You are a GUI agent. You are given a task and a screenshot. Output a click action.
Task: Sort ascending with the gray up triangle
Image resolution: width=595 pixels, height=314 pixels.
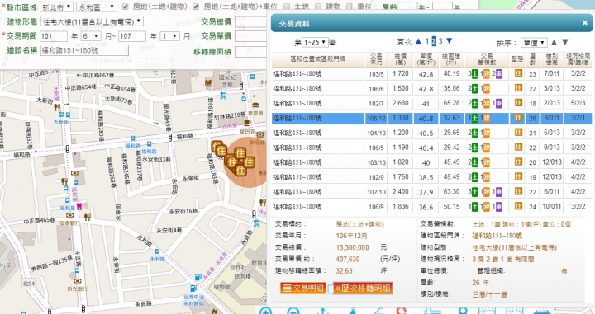coord(554,42)
